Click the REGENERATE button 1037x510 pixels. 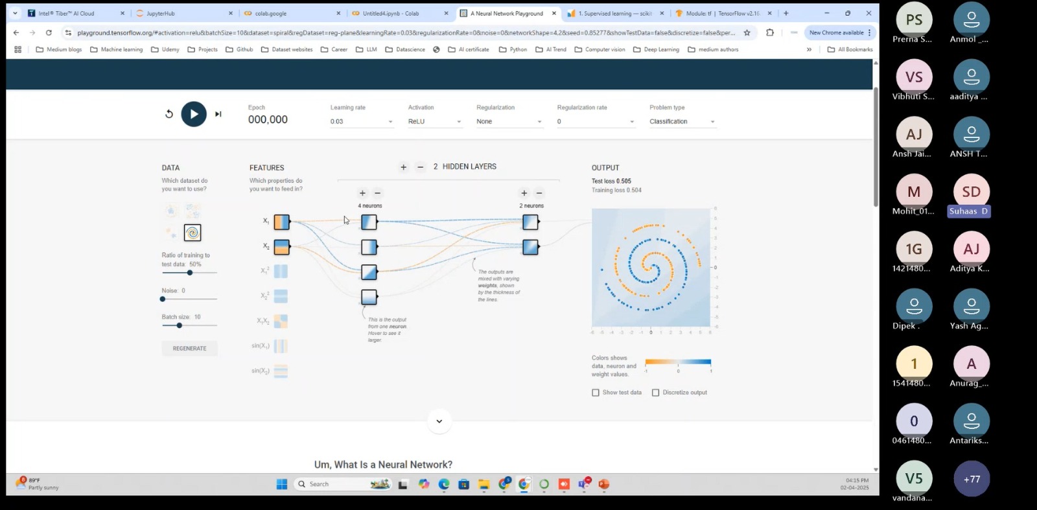189,349
